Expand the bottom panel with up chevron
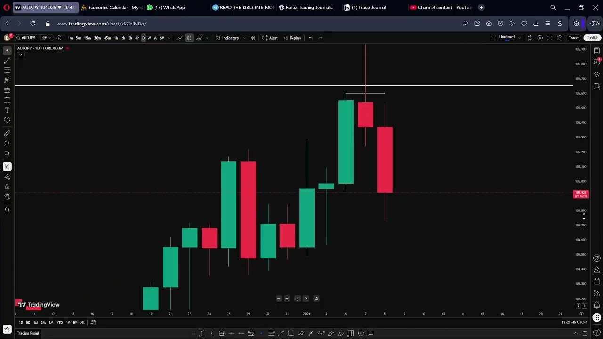 click(x=576, y=333)
